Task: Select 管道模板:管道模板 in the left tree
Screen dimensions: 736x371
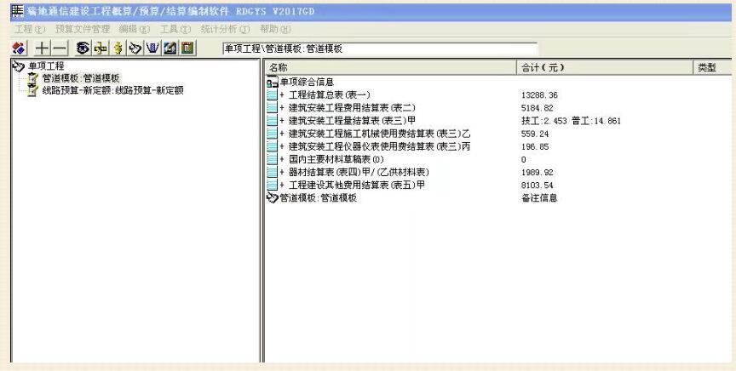Action: [x=81, y=78]
